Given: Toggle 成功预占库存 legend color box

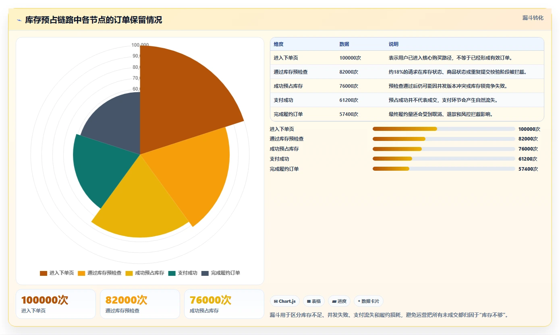Looking at the screenshot, I should click(x=129, y=273).
